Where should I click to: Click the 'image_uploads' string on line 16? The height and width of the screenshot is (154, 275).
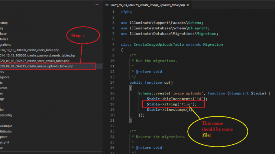187,93
